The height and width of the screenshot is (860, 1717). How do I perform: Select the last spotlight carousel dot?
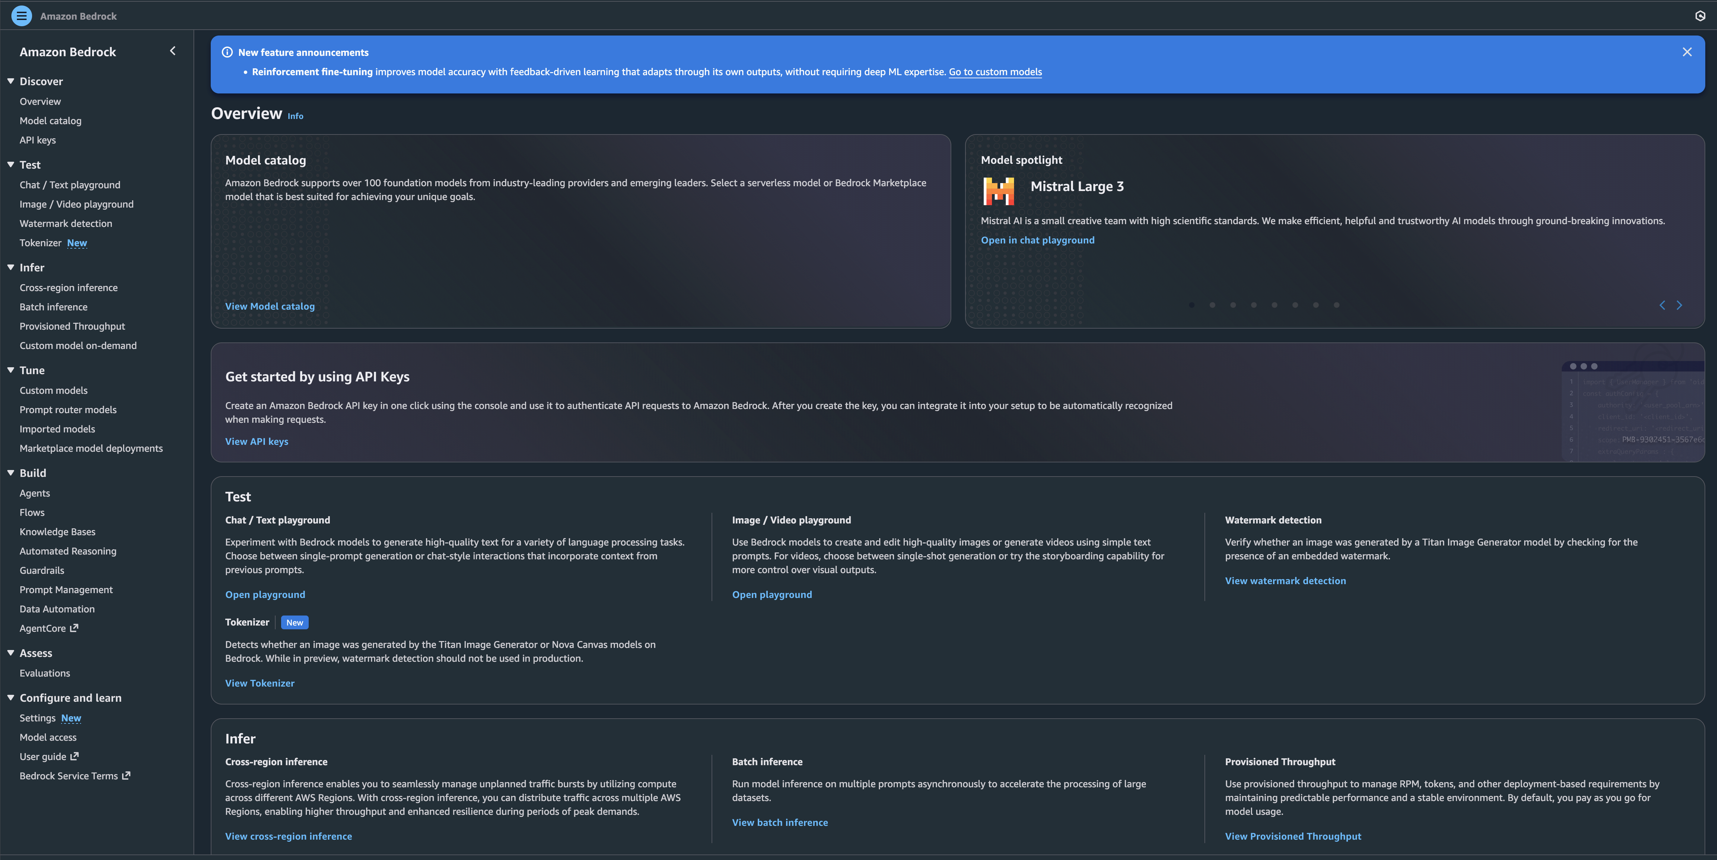(x=1337, y=305)
